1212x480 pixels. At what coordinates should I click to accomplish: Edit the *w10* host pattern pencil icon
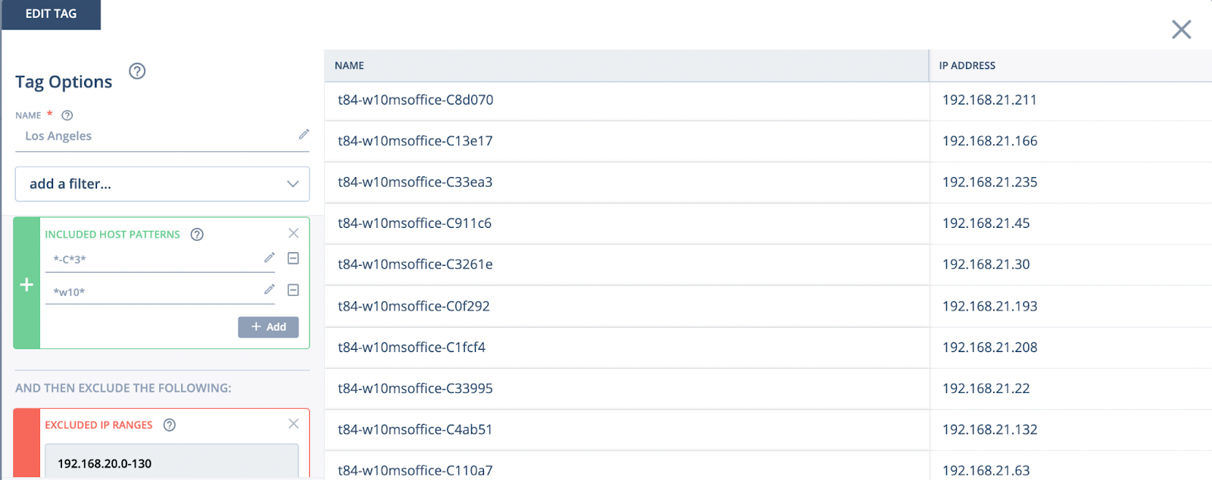tap(269, 290)
